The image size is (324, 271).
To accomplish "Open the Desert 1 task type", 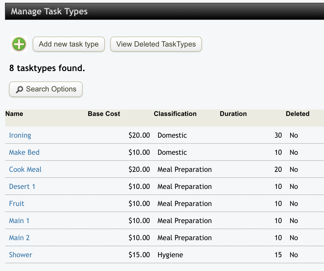I will pyautogui.click(x=22, y=186).
